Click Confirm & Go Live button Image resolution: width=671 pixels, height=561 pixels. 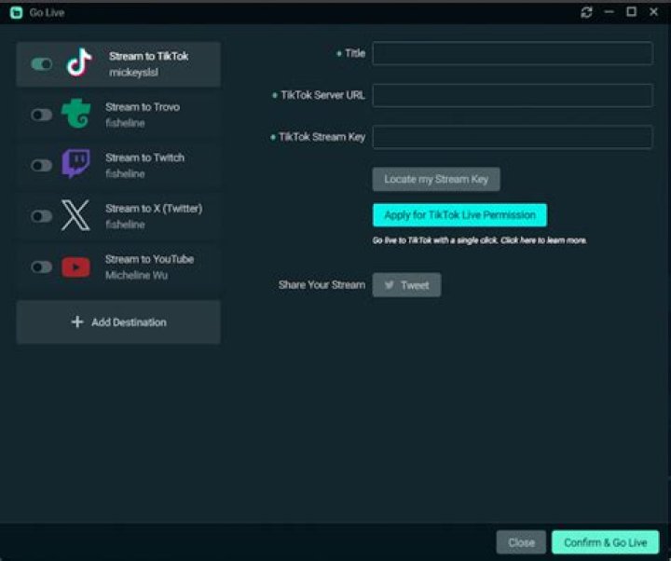point(606,542)
